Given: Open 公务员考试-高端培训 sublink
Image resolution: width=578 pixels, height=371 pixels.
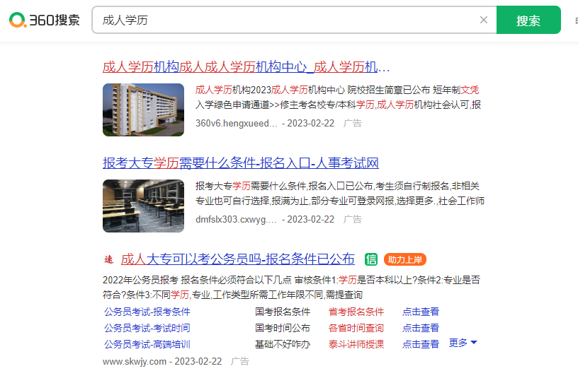Looking at the screenshot, I should pyautogui.click(x=147, y=344).
